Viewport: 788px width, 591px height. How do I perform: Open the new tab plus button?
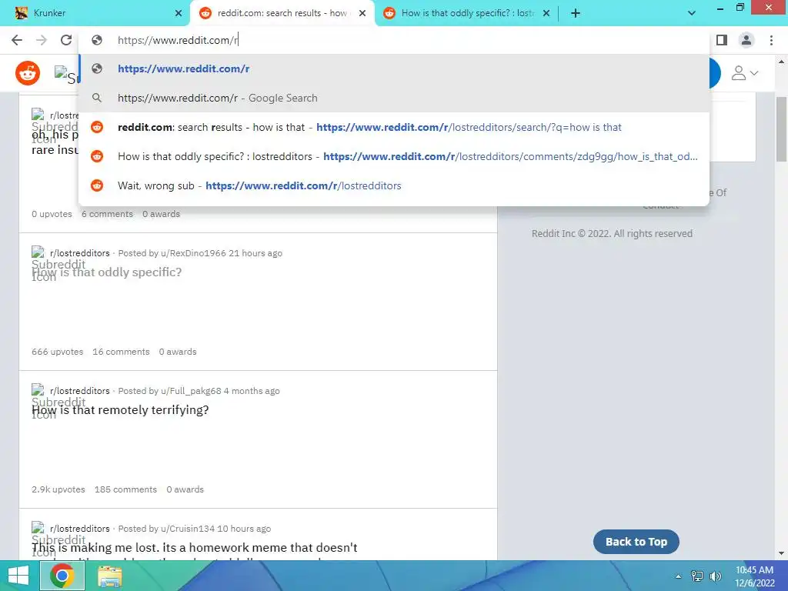(x=576, y=14)
